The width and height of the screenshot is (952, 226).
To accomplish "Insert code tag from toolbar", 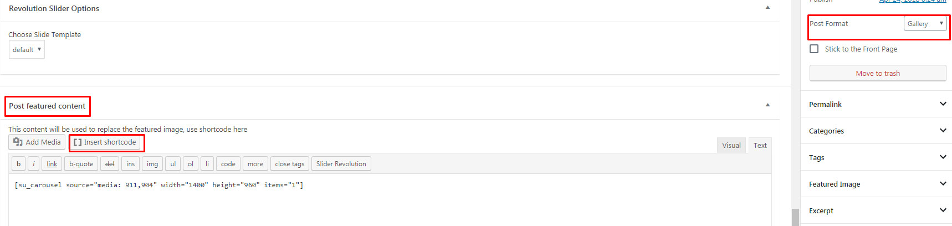I will coord(228,164).
